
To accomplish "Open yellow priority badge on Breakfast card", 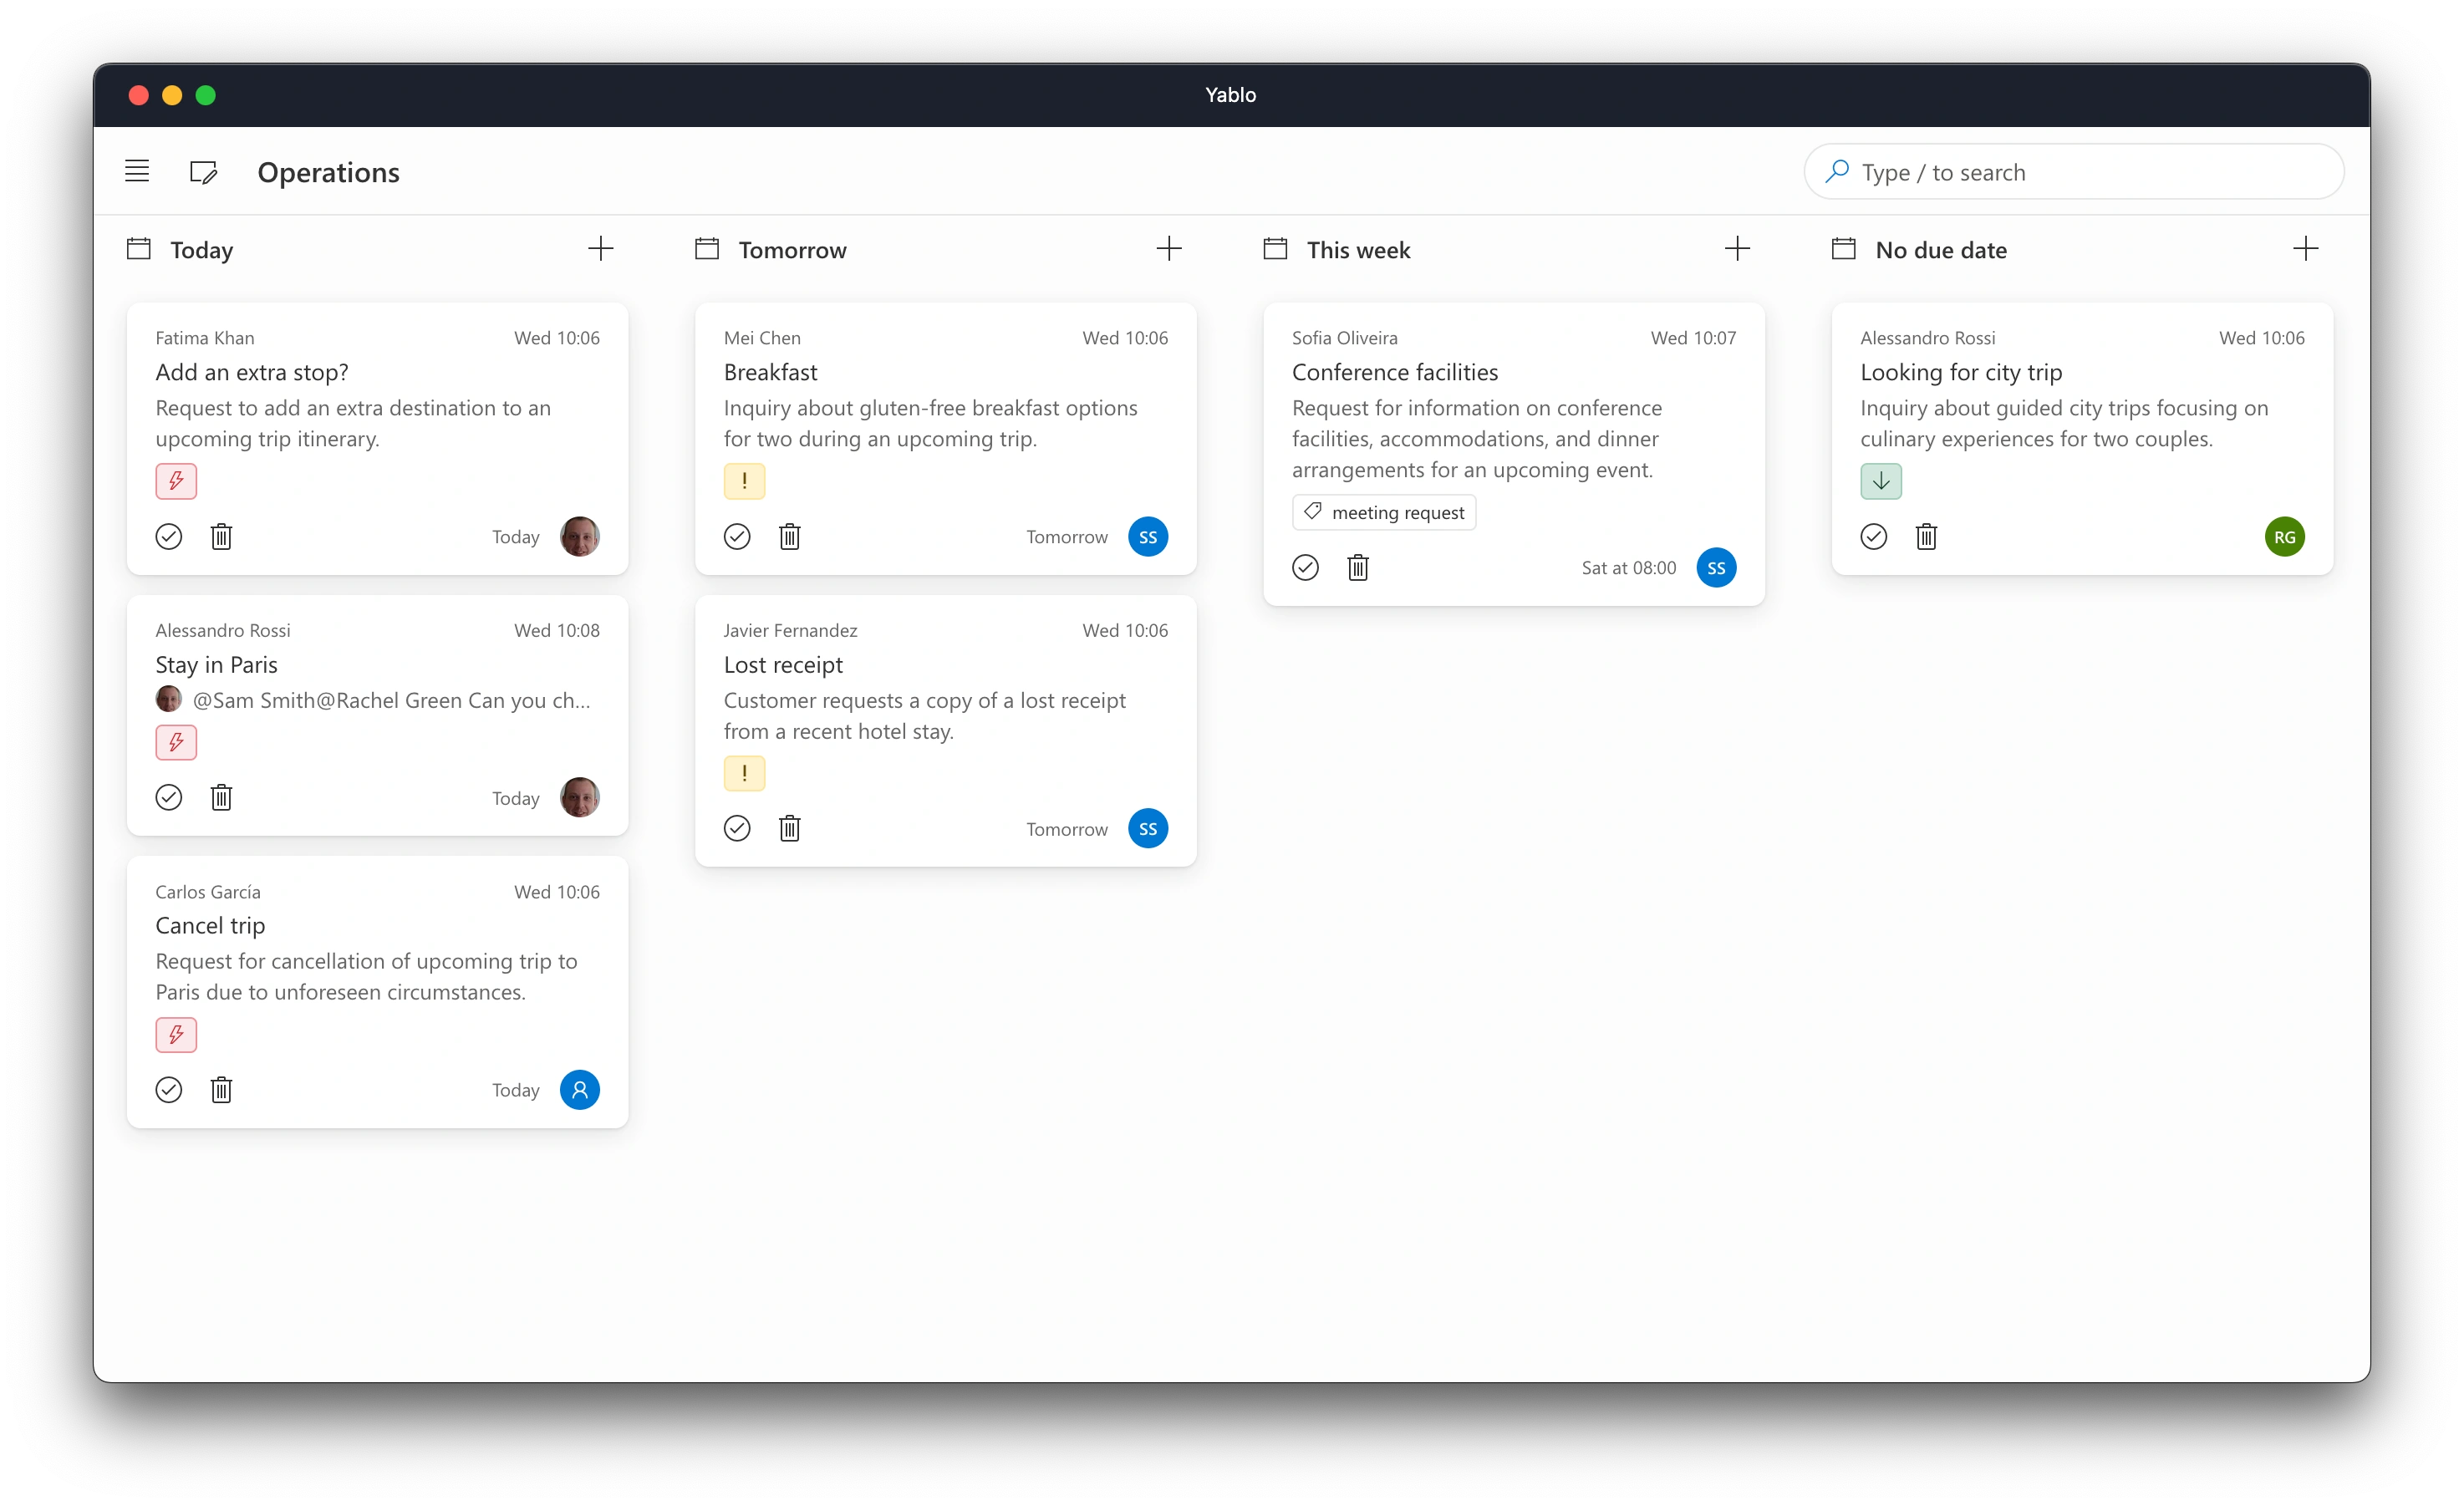I will (x=744, y=481).
